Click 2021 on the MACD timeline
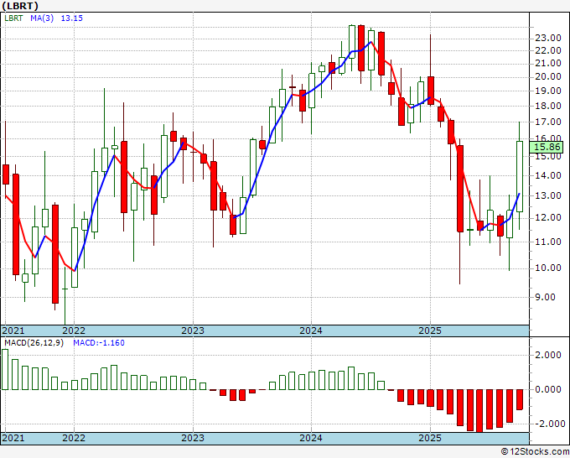Image resolution: width=570 pixels, height=458 pixels. point(13,438)
